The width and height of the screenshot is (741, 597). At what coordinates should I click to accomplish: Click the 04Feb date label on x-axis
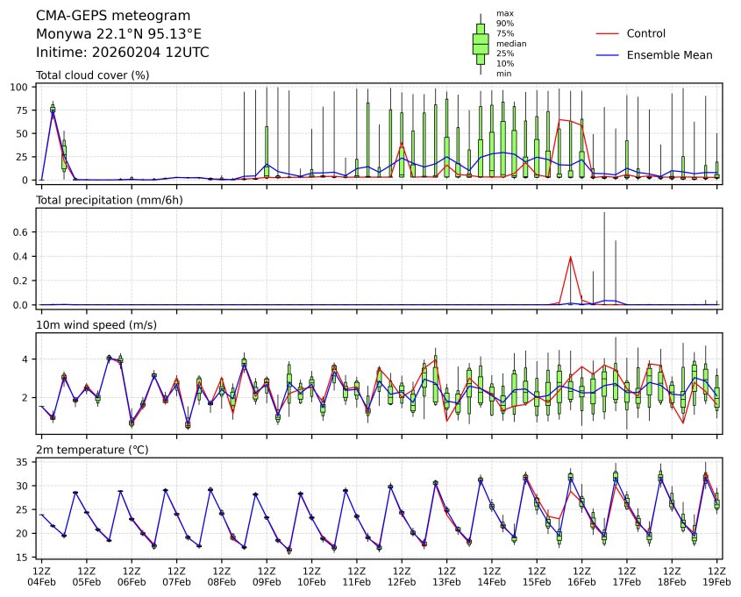pos(40,582)
